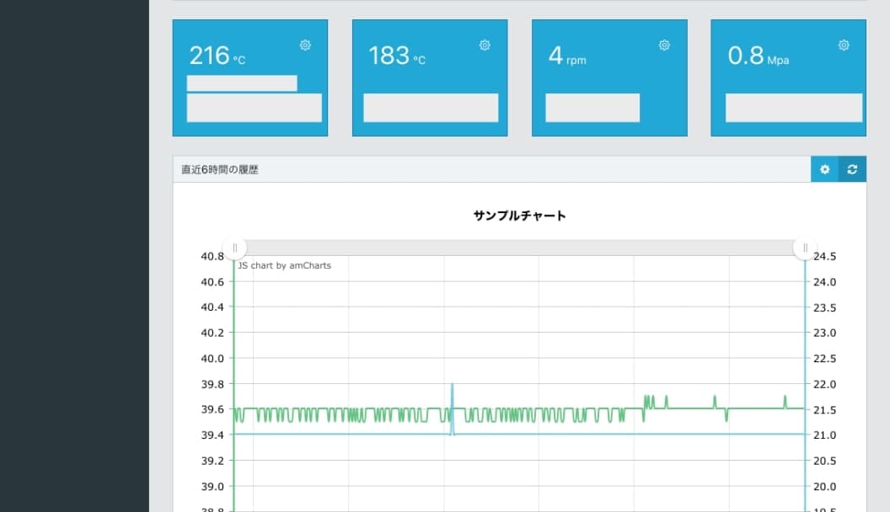Click the 22.5 right axis label

[x=825, y=359]
